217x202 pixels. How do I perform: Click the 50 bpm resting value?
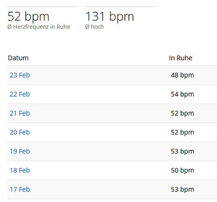182,170
